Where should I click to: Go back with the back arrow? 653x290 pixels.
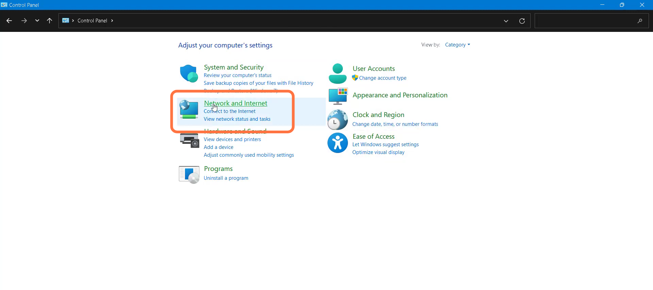9,21
